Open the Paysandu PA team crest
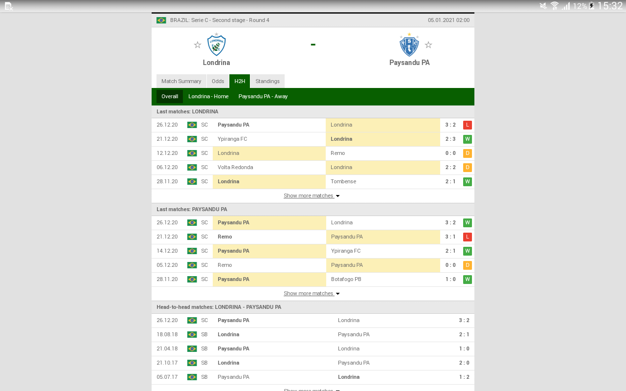The width and height of the screenshot is (626, 391). coord(409,44)
